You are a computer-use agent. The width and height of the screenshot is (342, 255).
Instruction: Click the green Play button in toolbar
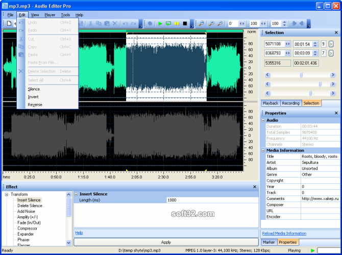[160, 23]
